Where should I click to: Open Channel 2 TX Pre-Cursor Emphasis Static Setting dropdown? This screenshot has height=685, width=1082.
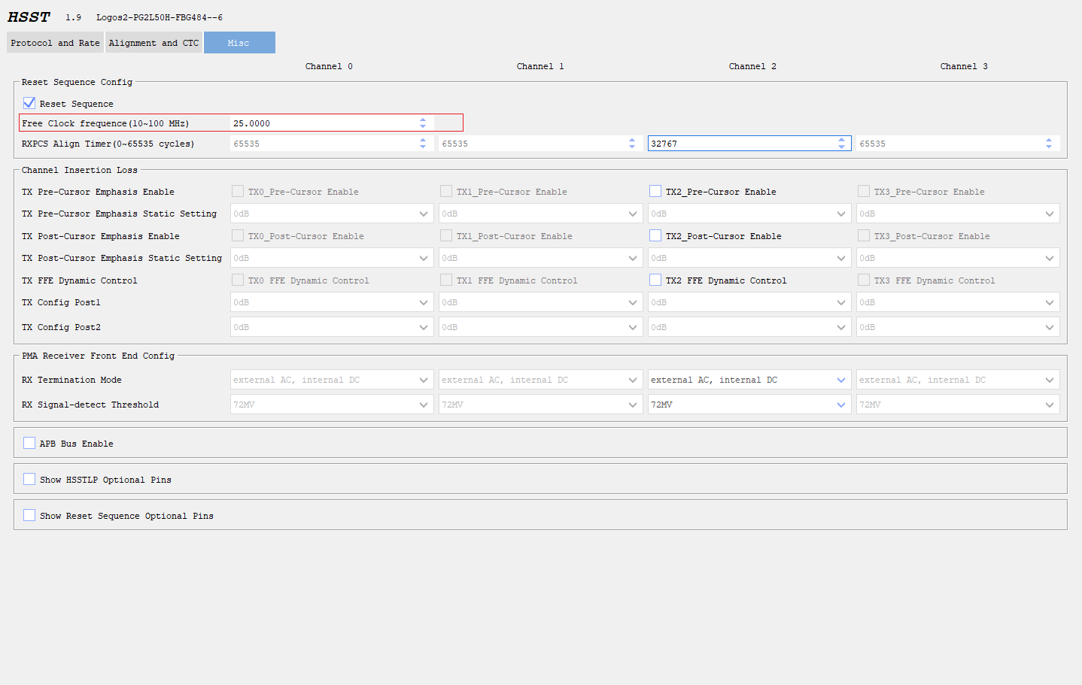click(840, 213)
